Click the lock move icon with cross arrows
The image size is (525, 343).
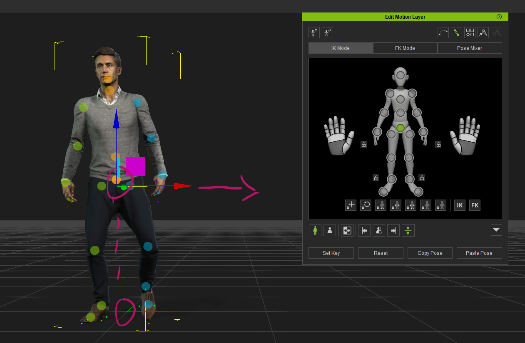[x=351, y=205]
